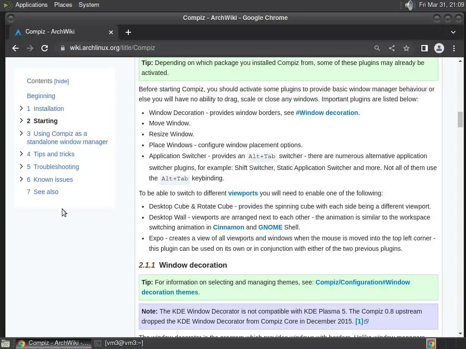Click the forward navigation arrow
This screenshot has width=466, height=349.
[30, 48]
